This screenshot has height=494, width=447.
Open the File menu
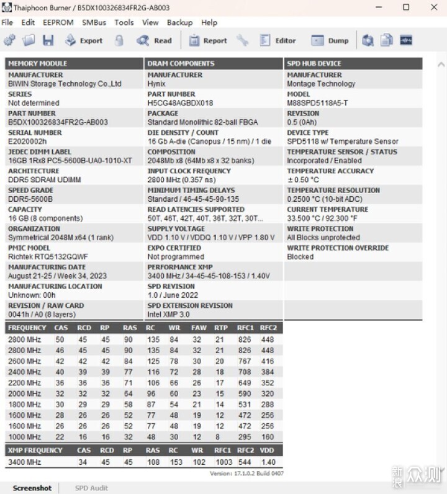(7, 22)
